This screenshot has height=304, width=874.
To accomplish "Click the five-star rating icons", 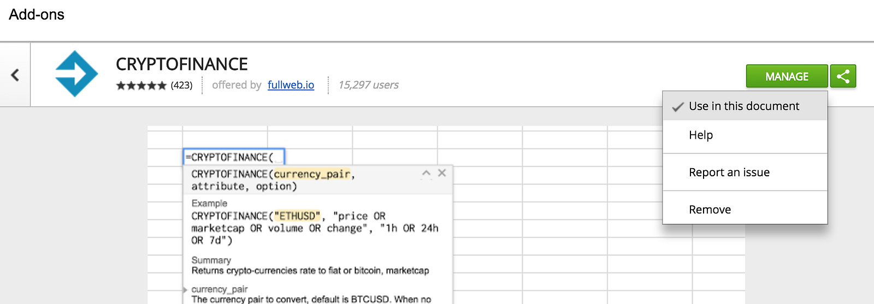I will tap(141, 86).
